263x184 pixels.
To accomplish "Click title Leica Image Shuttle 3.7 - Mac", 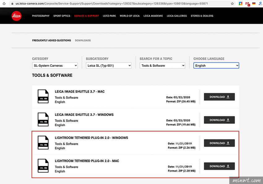I will tap(80, 92).
